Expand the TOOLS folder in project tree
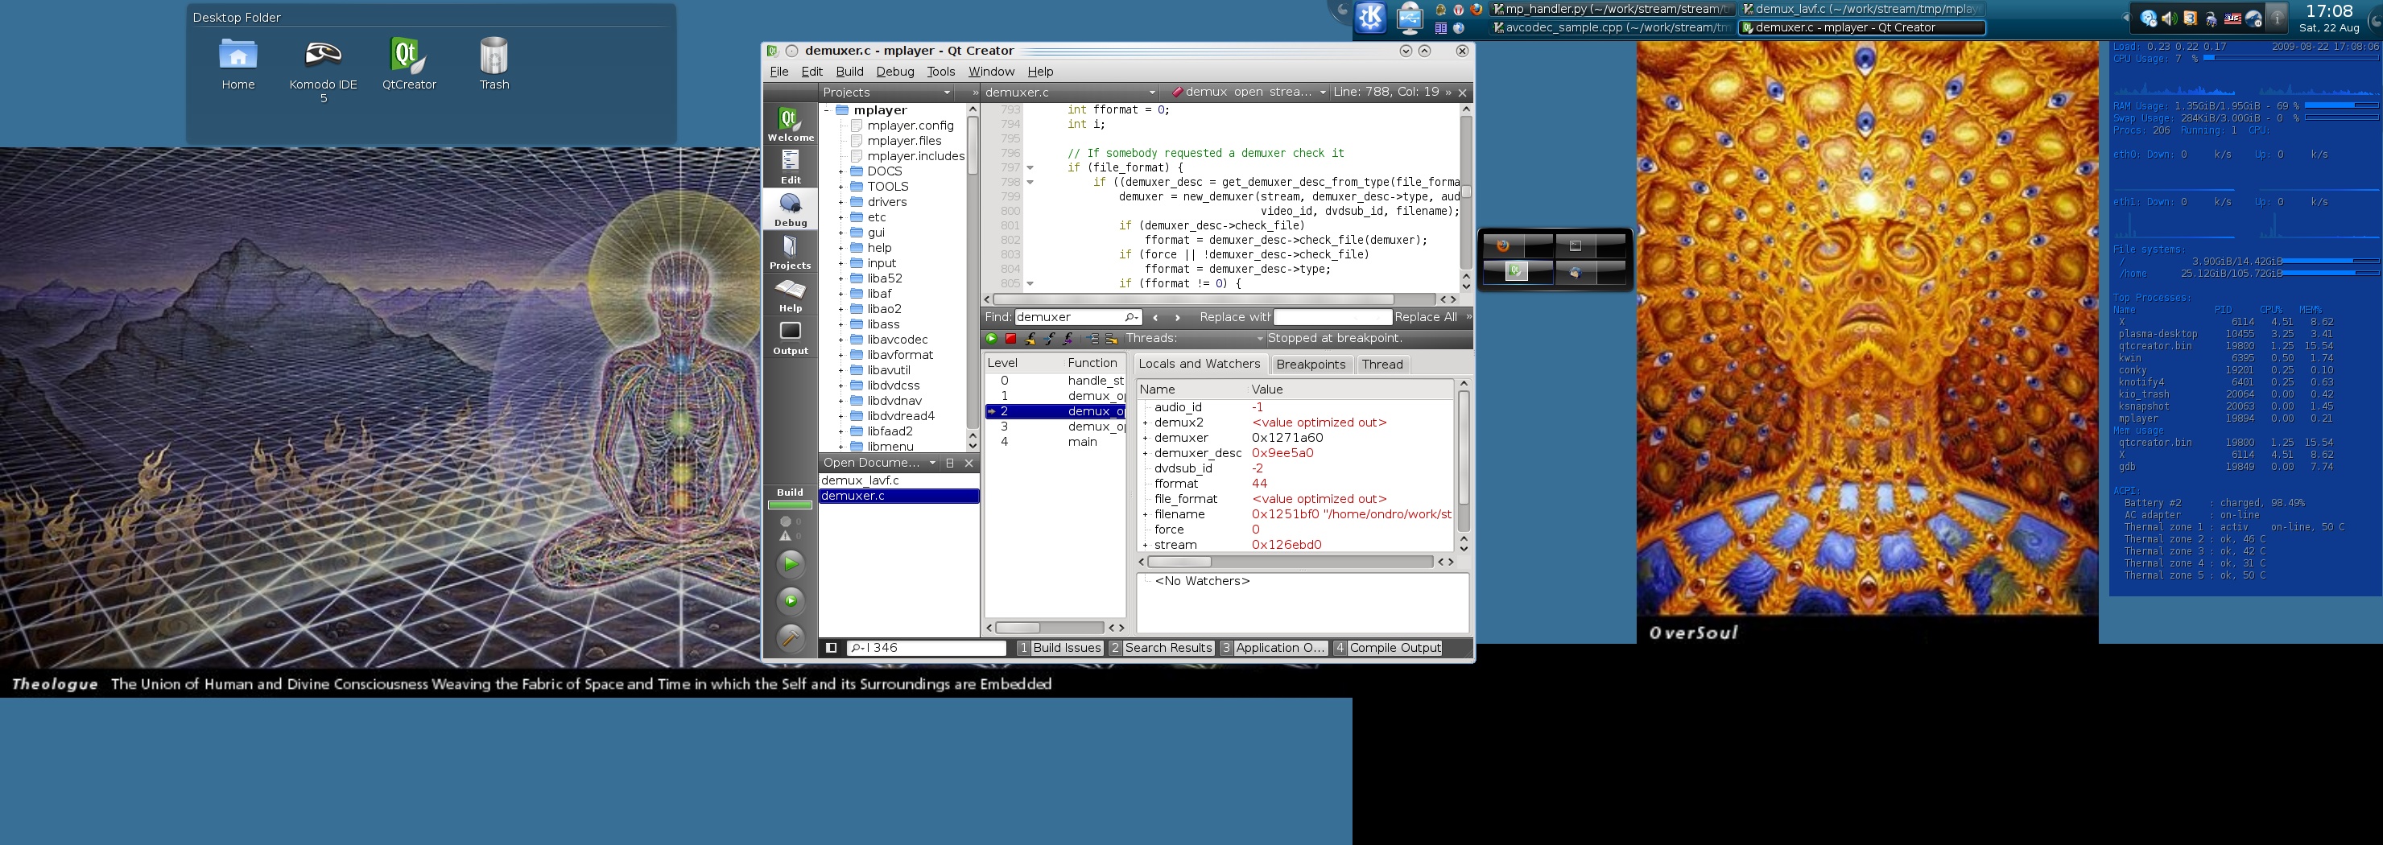Viewport: 2383px width, 845px height. [x=841, y=187]
